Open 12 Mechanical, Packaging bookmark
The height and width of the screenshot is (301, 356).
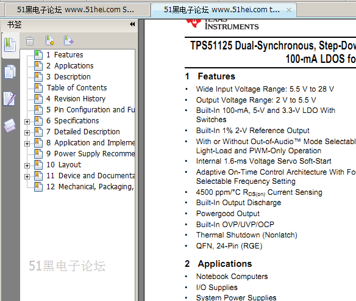coord(90,187)
